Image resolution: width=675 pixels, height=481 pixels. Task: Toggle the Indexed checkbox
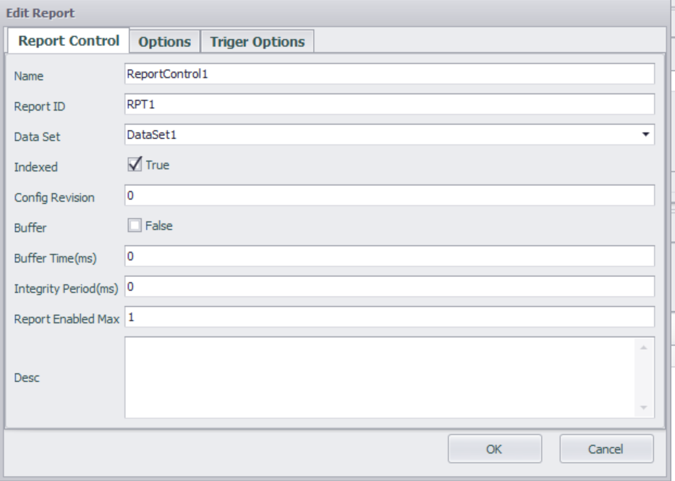pyautogui.click(x=134, y=165)
